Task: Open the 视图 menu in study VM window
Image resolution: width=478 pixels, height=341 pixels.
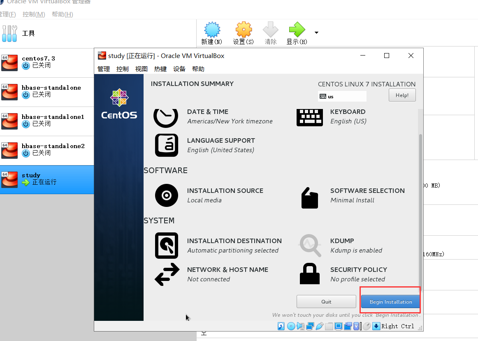Action: pyautogui.click(x=142, y=69)
